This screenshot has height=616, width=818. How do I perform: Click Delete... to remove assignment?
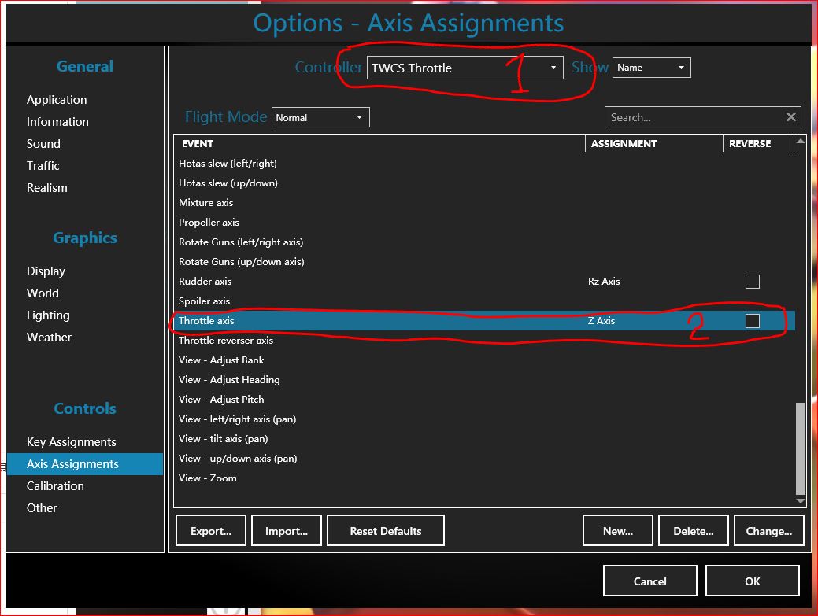(x=693, y=531)
